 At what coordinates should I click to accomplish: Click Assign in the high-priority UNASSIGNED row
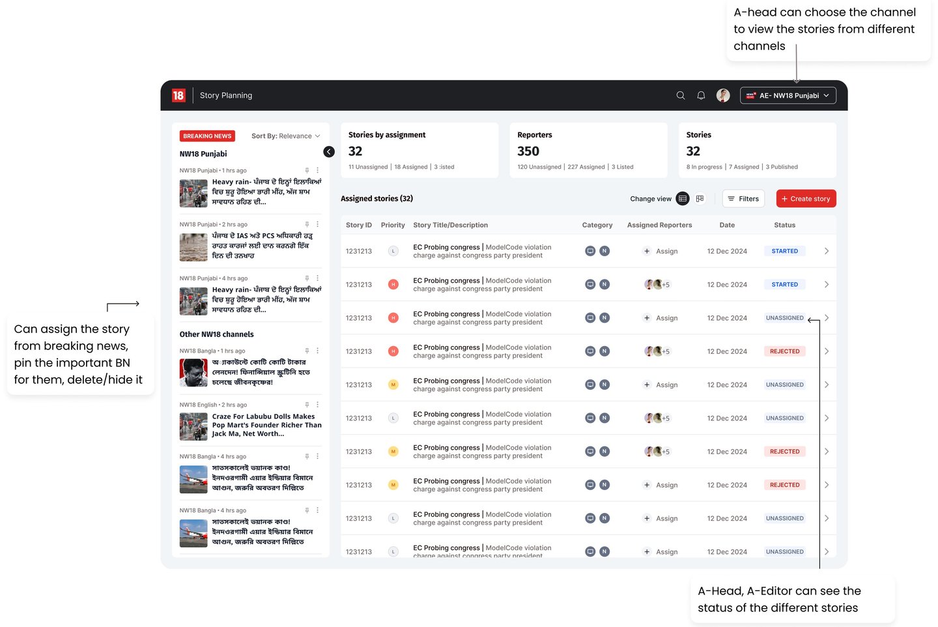click(x=661, y=318)
